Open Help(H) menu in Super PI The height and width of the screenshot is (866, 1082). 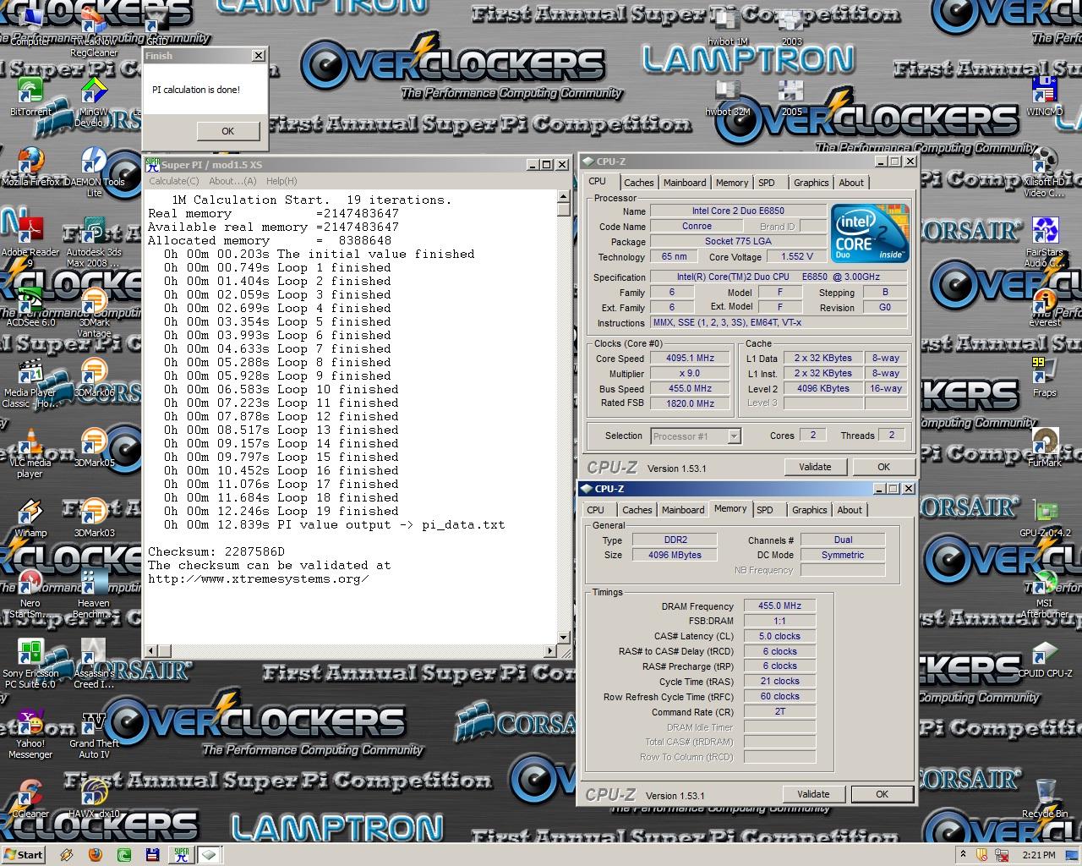coord(281,181)
